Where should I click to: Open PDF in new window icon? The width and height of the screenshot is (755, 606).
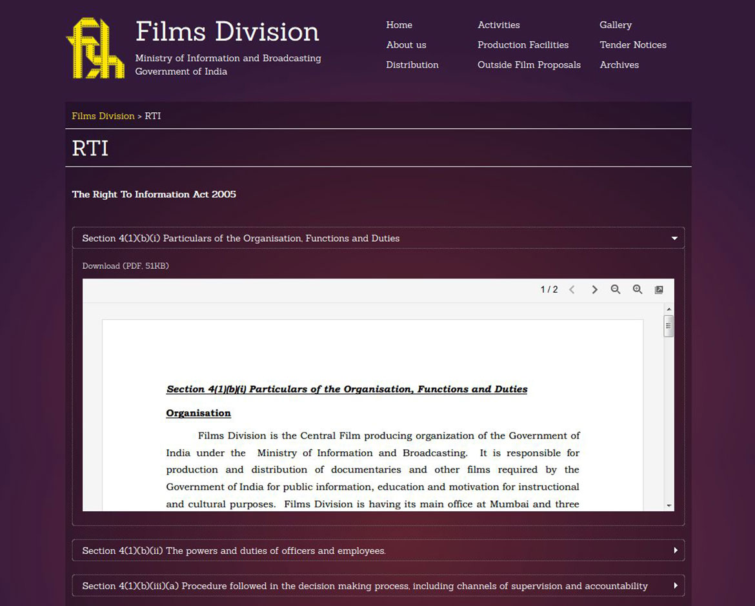tap(659, 290)
